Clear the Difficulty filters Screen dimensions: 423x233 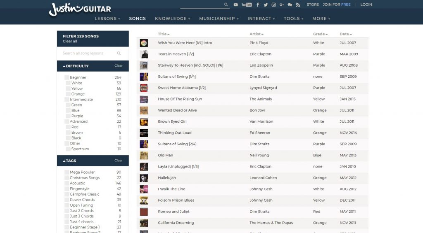(119, 66)
